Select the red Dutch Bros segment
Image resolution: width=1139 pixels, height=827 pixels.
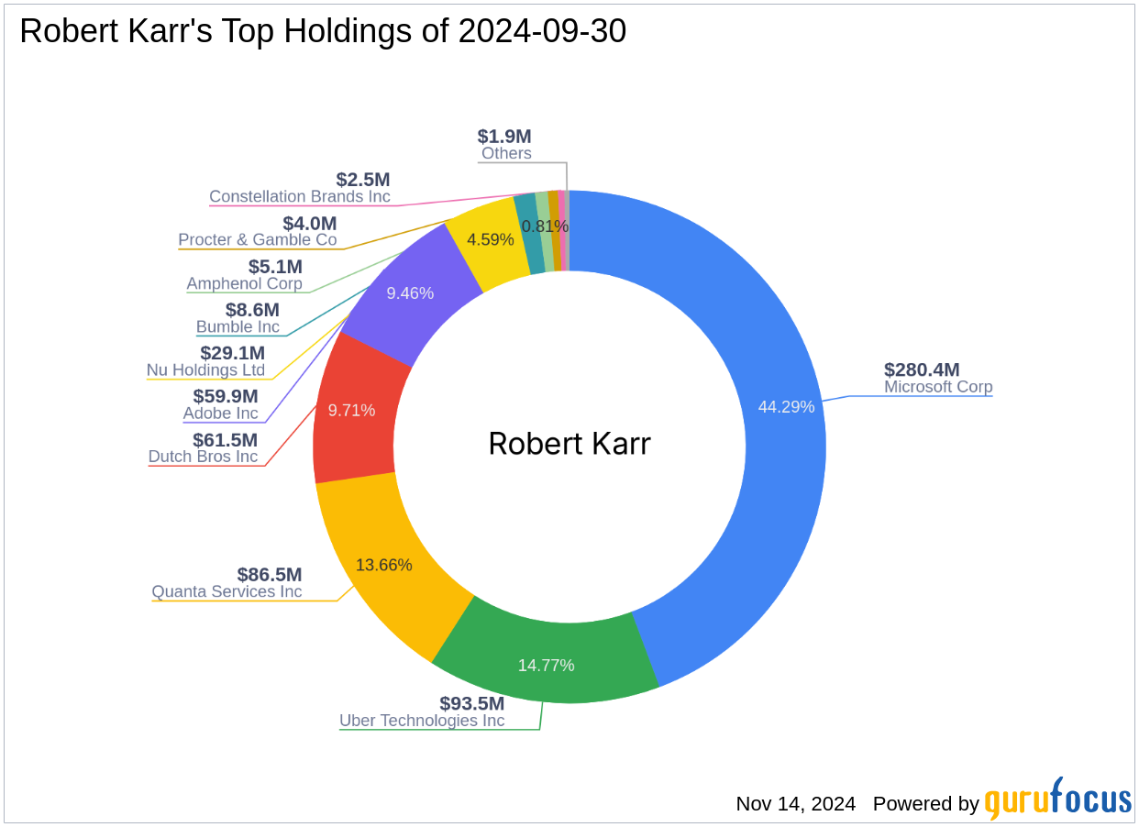353,408
